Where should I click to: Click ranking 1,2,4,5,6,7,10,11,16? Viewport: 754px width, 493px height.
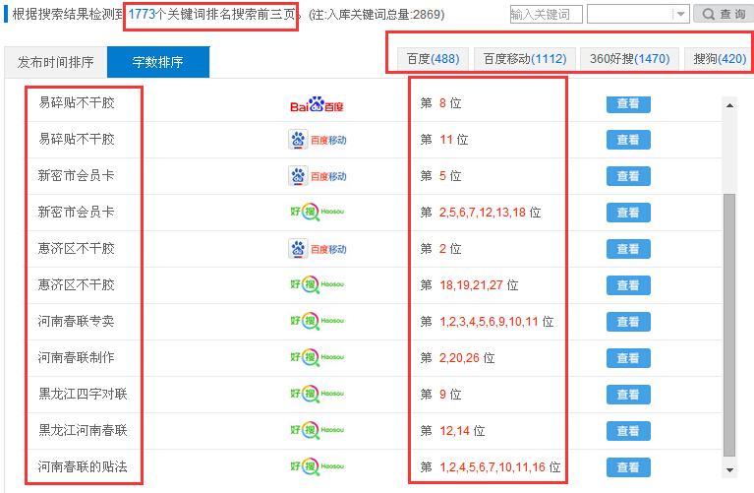coord(493,467)
